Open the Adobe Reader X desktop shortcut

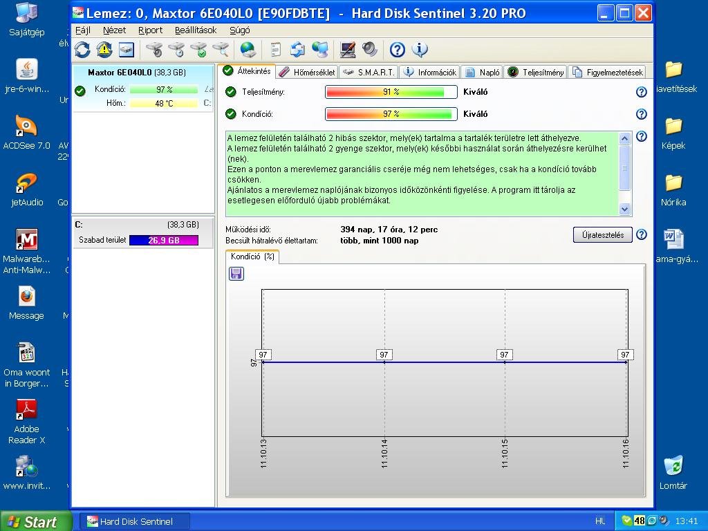(x=27, y=422)
